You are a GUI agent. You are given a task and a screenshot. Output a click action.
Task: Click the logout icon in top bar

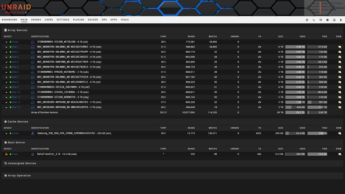(x=307, y=20)
